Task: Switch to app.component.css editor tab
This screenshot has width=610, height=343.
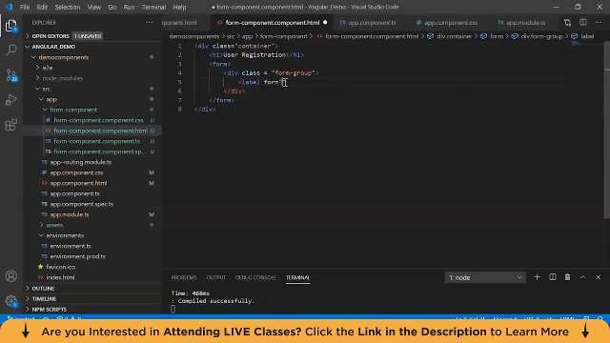Action: pos(451,23)
